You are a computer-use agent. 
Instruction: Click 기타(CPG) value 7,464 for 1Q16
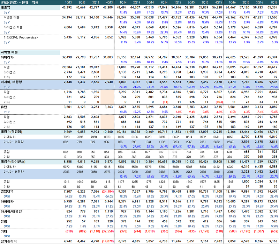232,37
